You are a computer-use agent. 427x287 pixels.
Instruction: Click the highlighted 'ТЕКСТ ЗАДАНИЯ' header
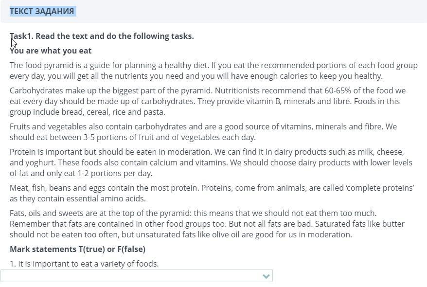(42, 11)
